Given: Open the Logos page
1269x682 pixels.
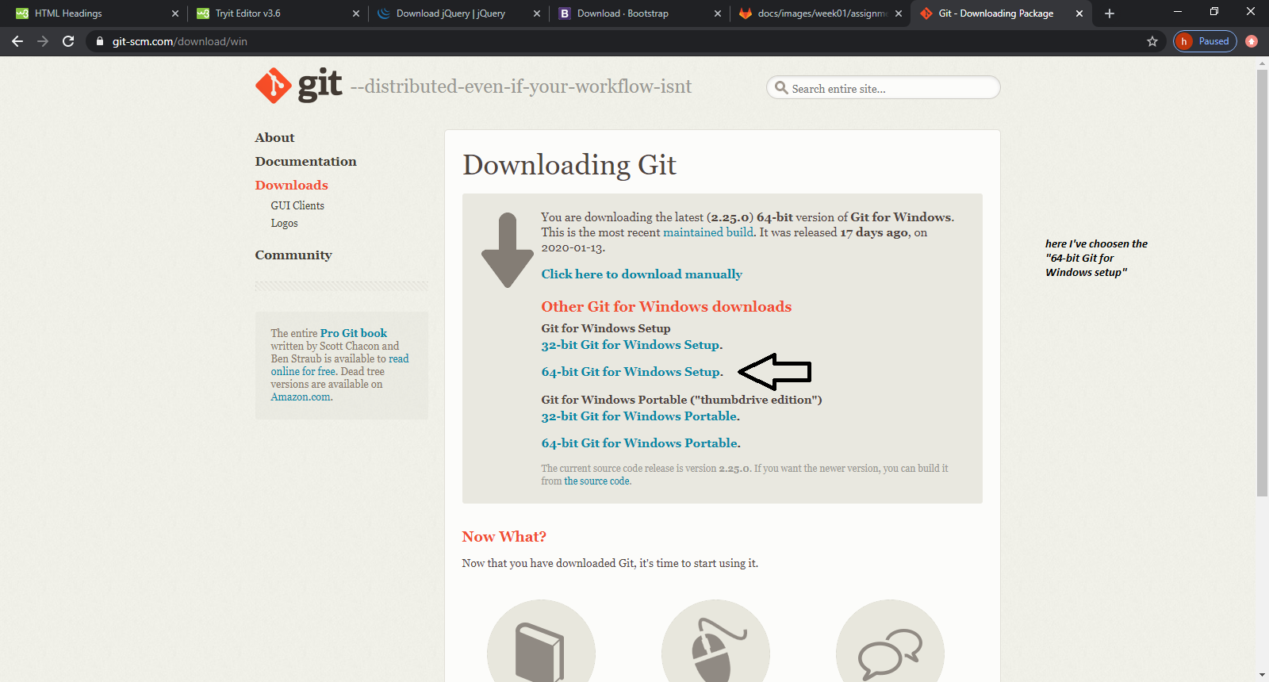Looking at the screenshot, I should 284,223.
